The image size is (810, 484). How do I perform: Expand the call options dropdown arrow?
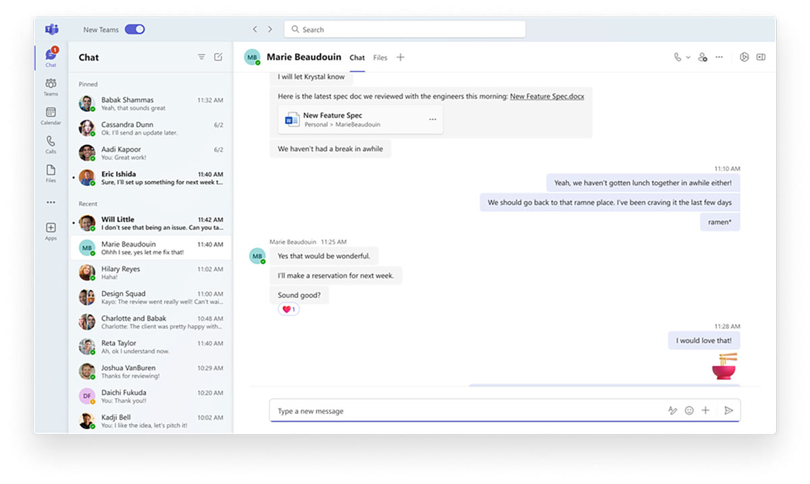pos(688,57)
